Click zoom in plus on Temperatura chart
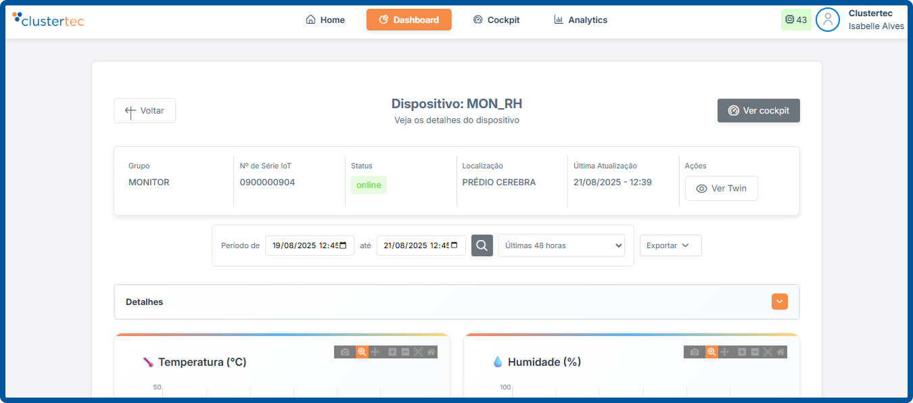The image size is (913, 403). (x=392, y=352)
